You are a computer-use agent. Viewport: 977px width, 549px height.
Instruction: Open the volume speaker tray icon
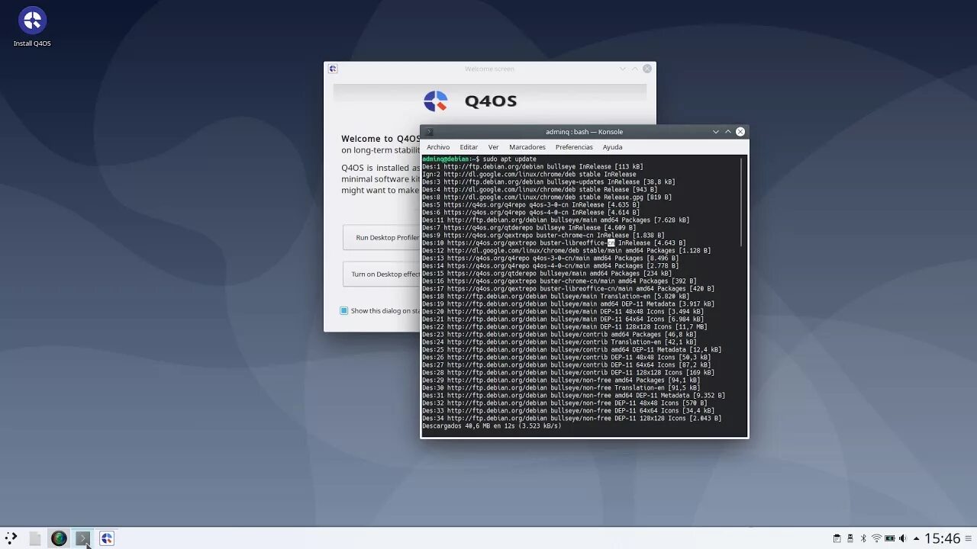tap(903, 539)
